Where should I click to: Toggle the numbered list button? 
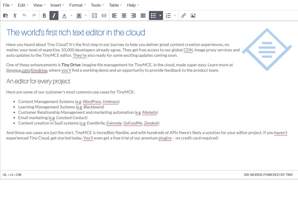168,16
